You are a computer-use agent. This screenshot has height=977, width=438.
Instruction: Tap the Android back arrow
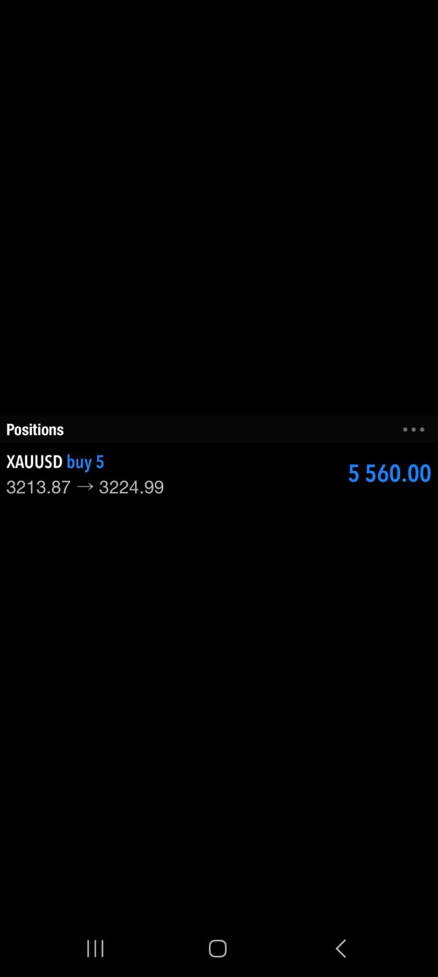click(x=341, y=948)
